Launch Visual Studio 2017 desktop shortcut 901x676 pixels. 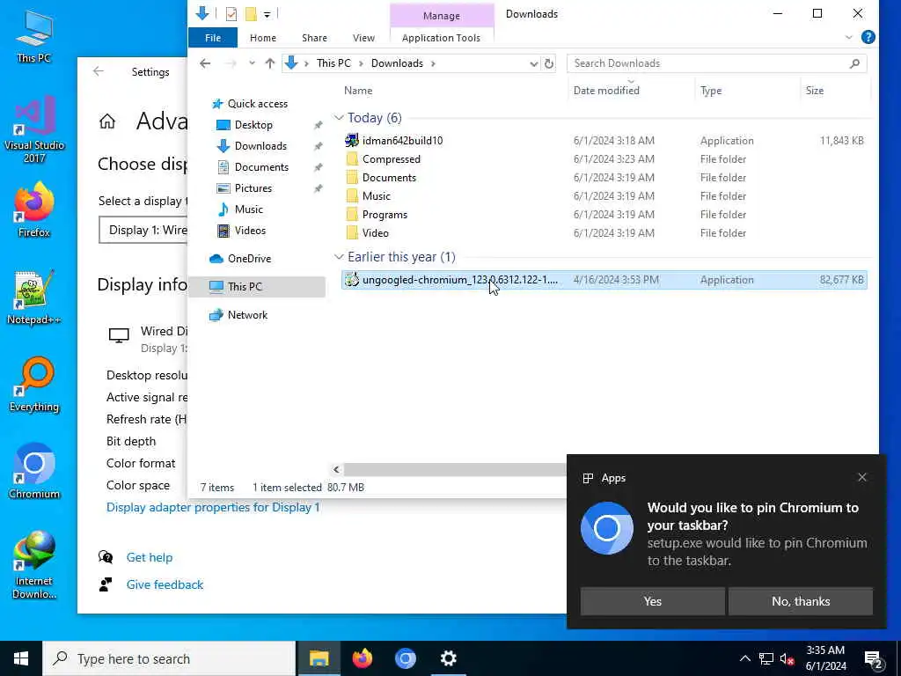34,129
